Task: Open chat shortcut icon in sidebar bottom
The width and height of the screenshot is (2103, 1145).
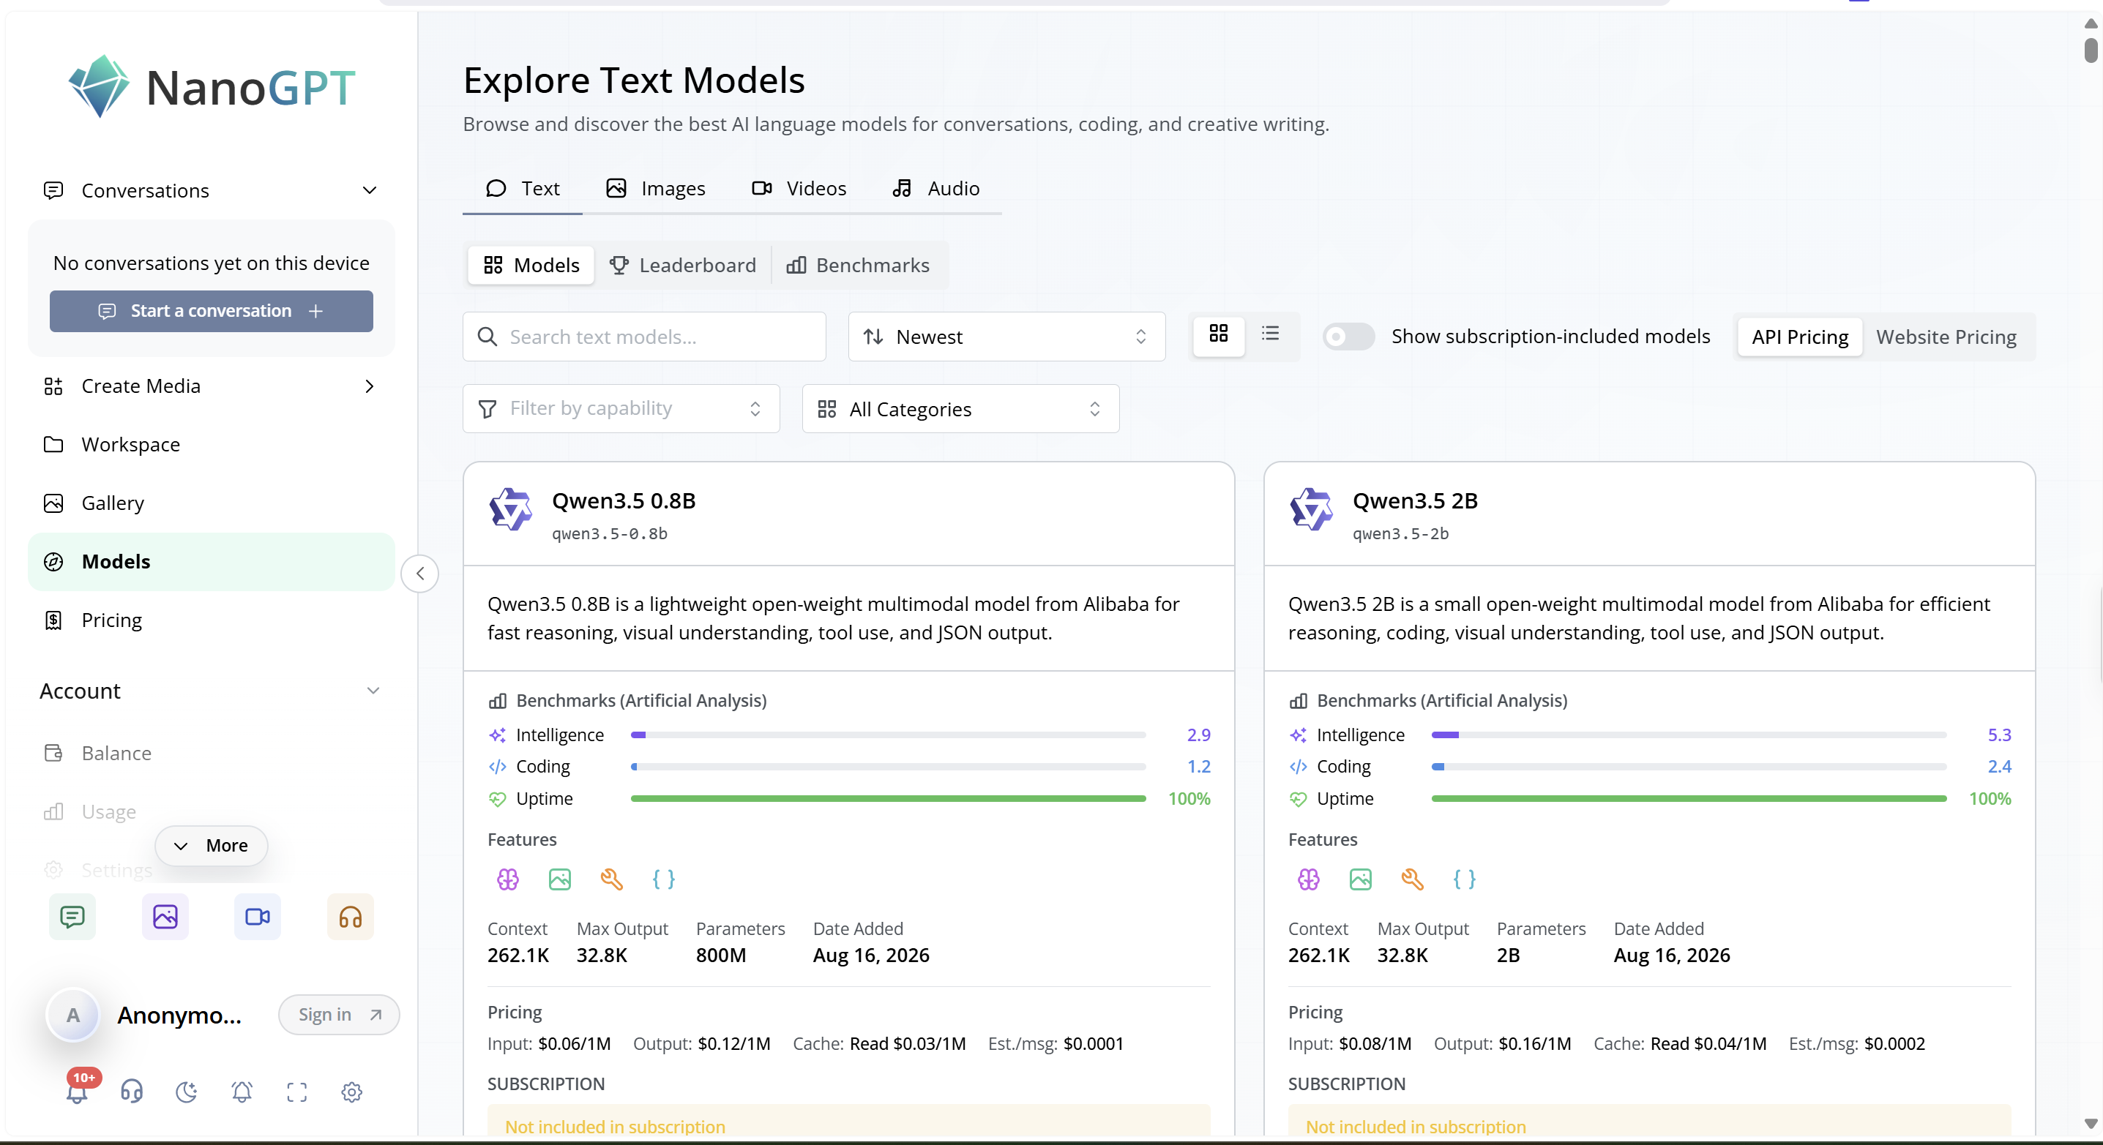Action: click(72, 917)
